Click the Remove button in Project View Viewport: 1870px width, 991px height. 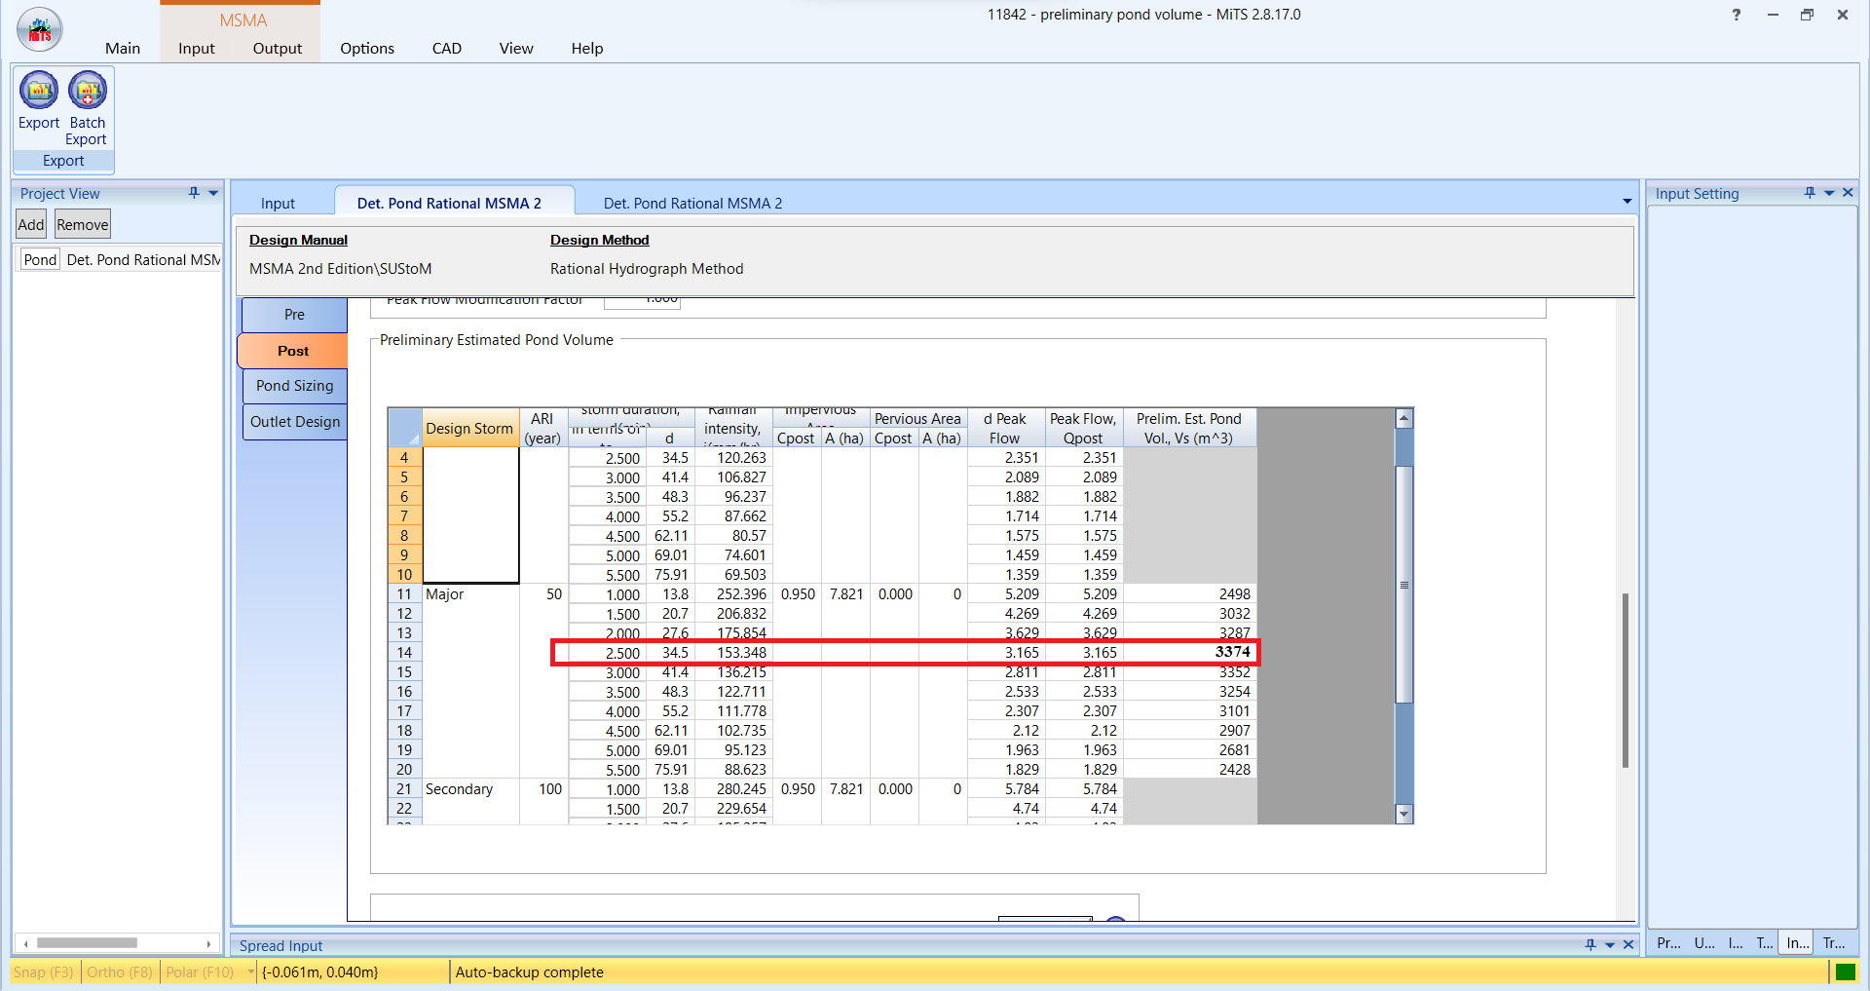point(83,224)
